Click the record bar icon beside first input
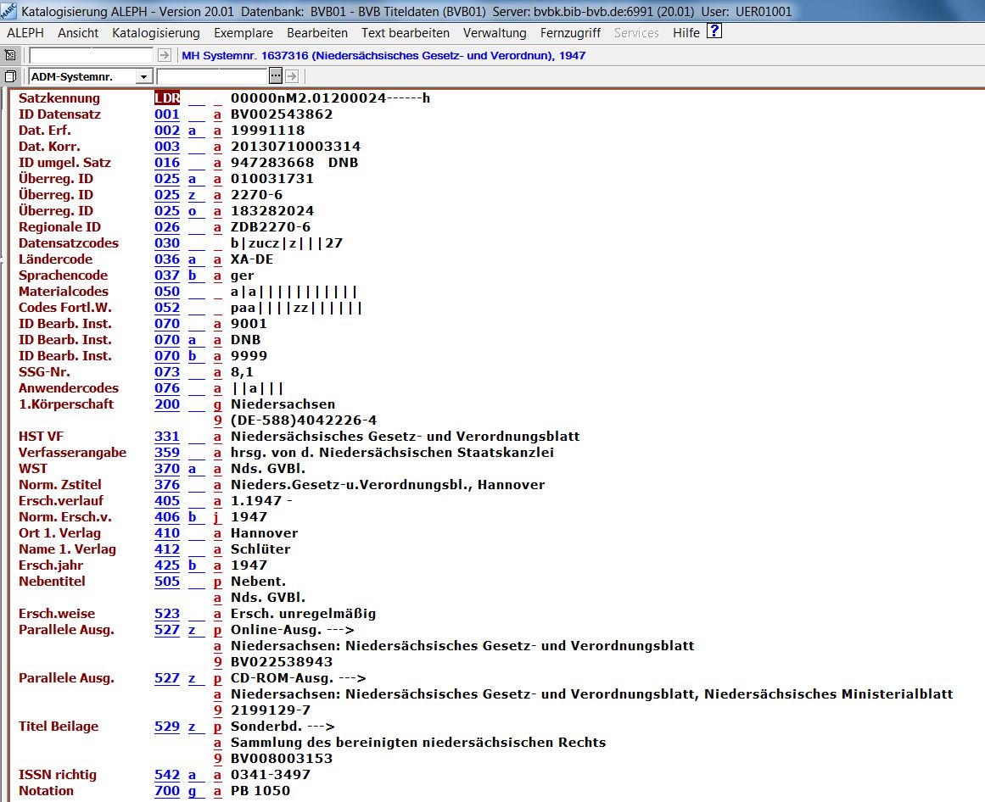Image resolution: width=985 pixels, height=802 pixels. click(10, 55)
